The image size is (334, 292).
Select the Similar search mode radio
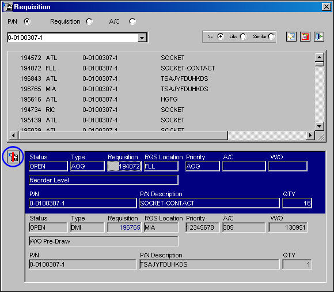[271, 36]
